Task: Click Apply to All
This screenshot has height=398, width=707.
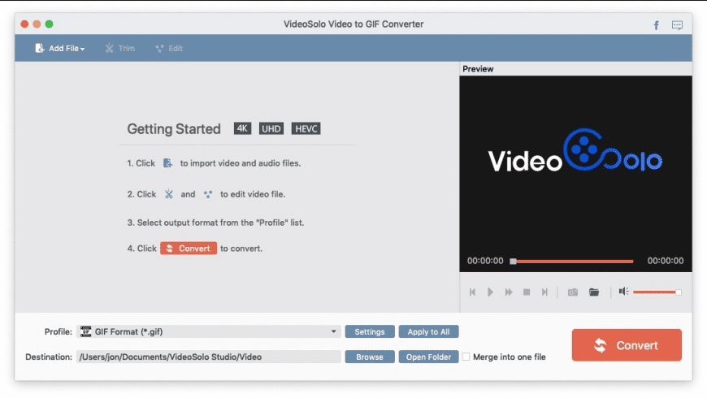Action: coord(428,331)
